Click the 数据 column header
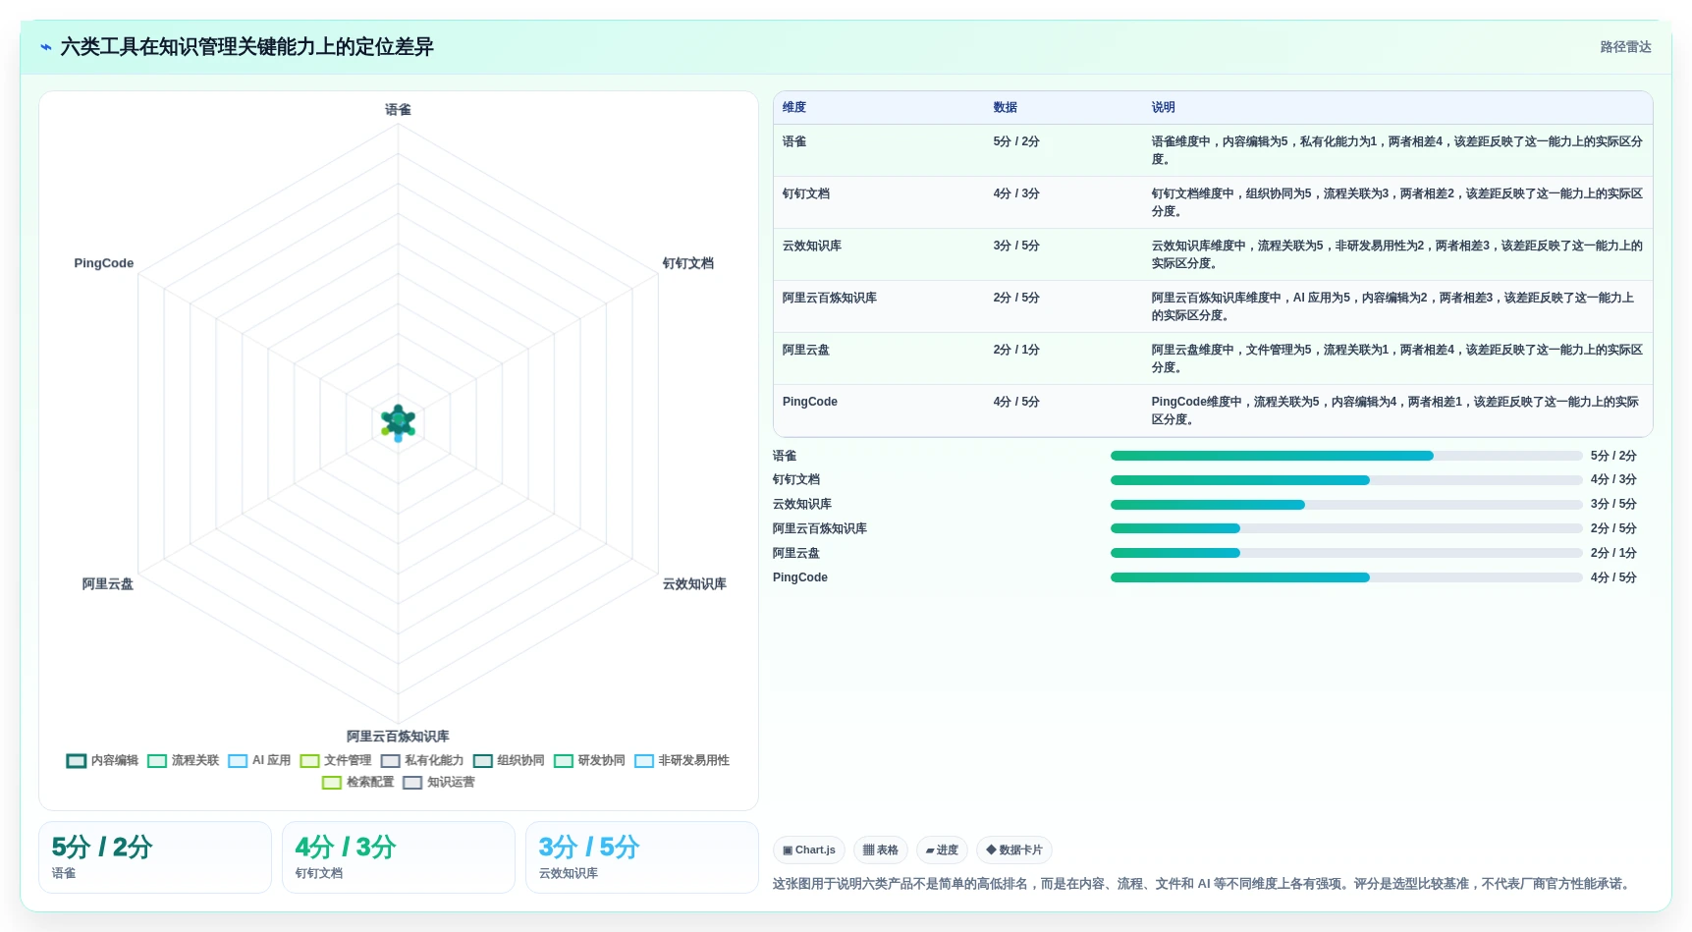This screenshot has width=1692, height=932. [1005, 108]
